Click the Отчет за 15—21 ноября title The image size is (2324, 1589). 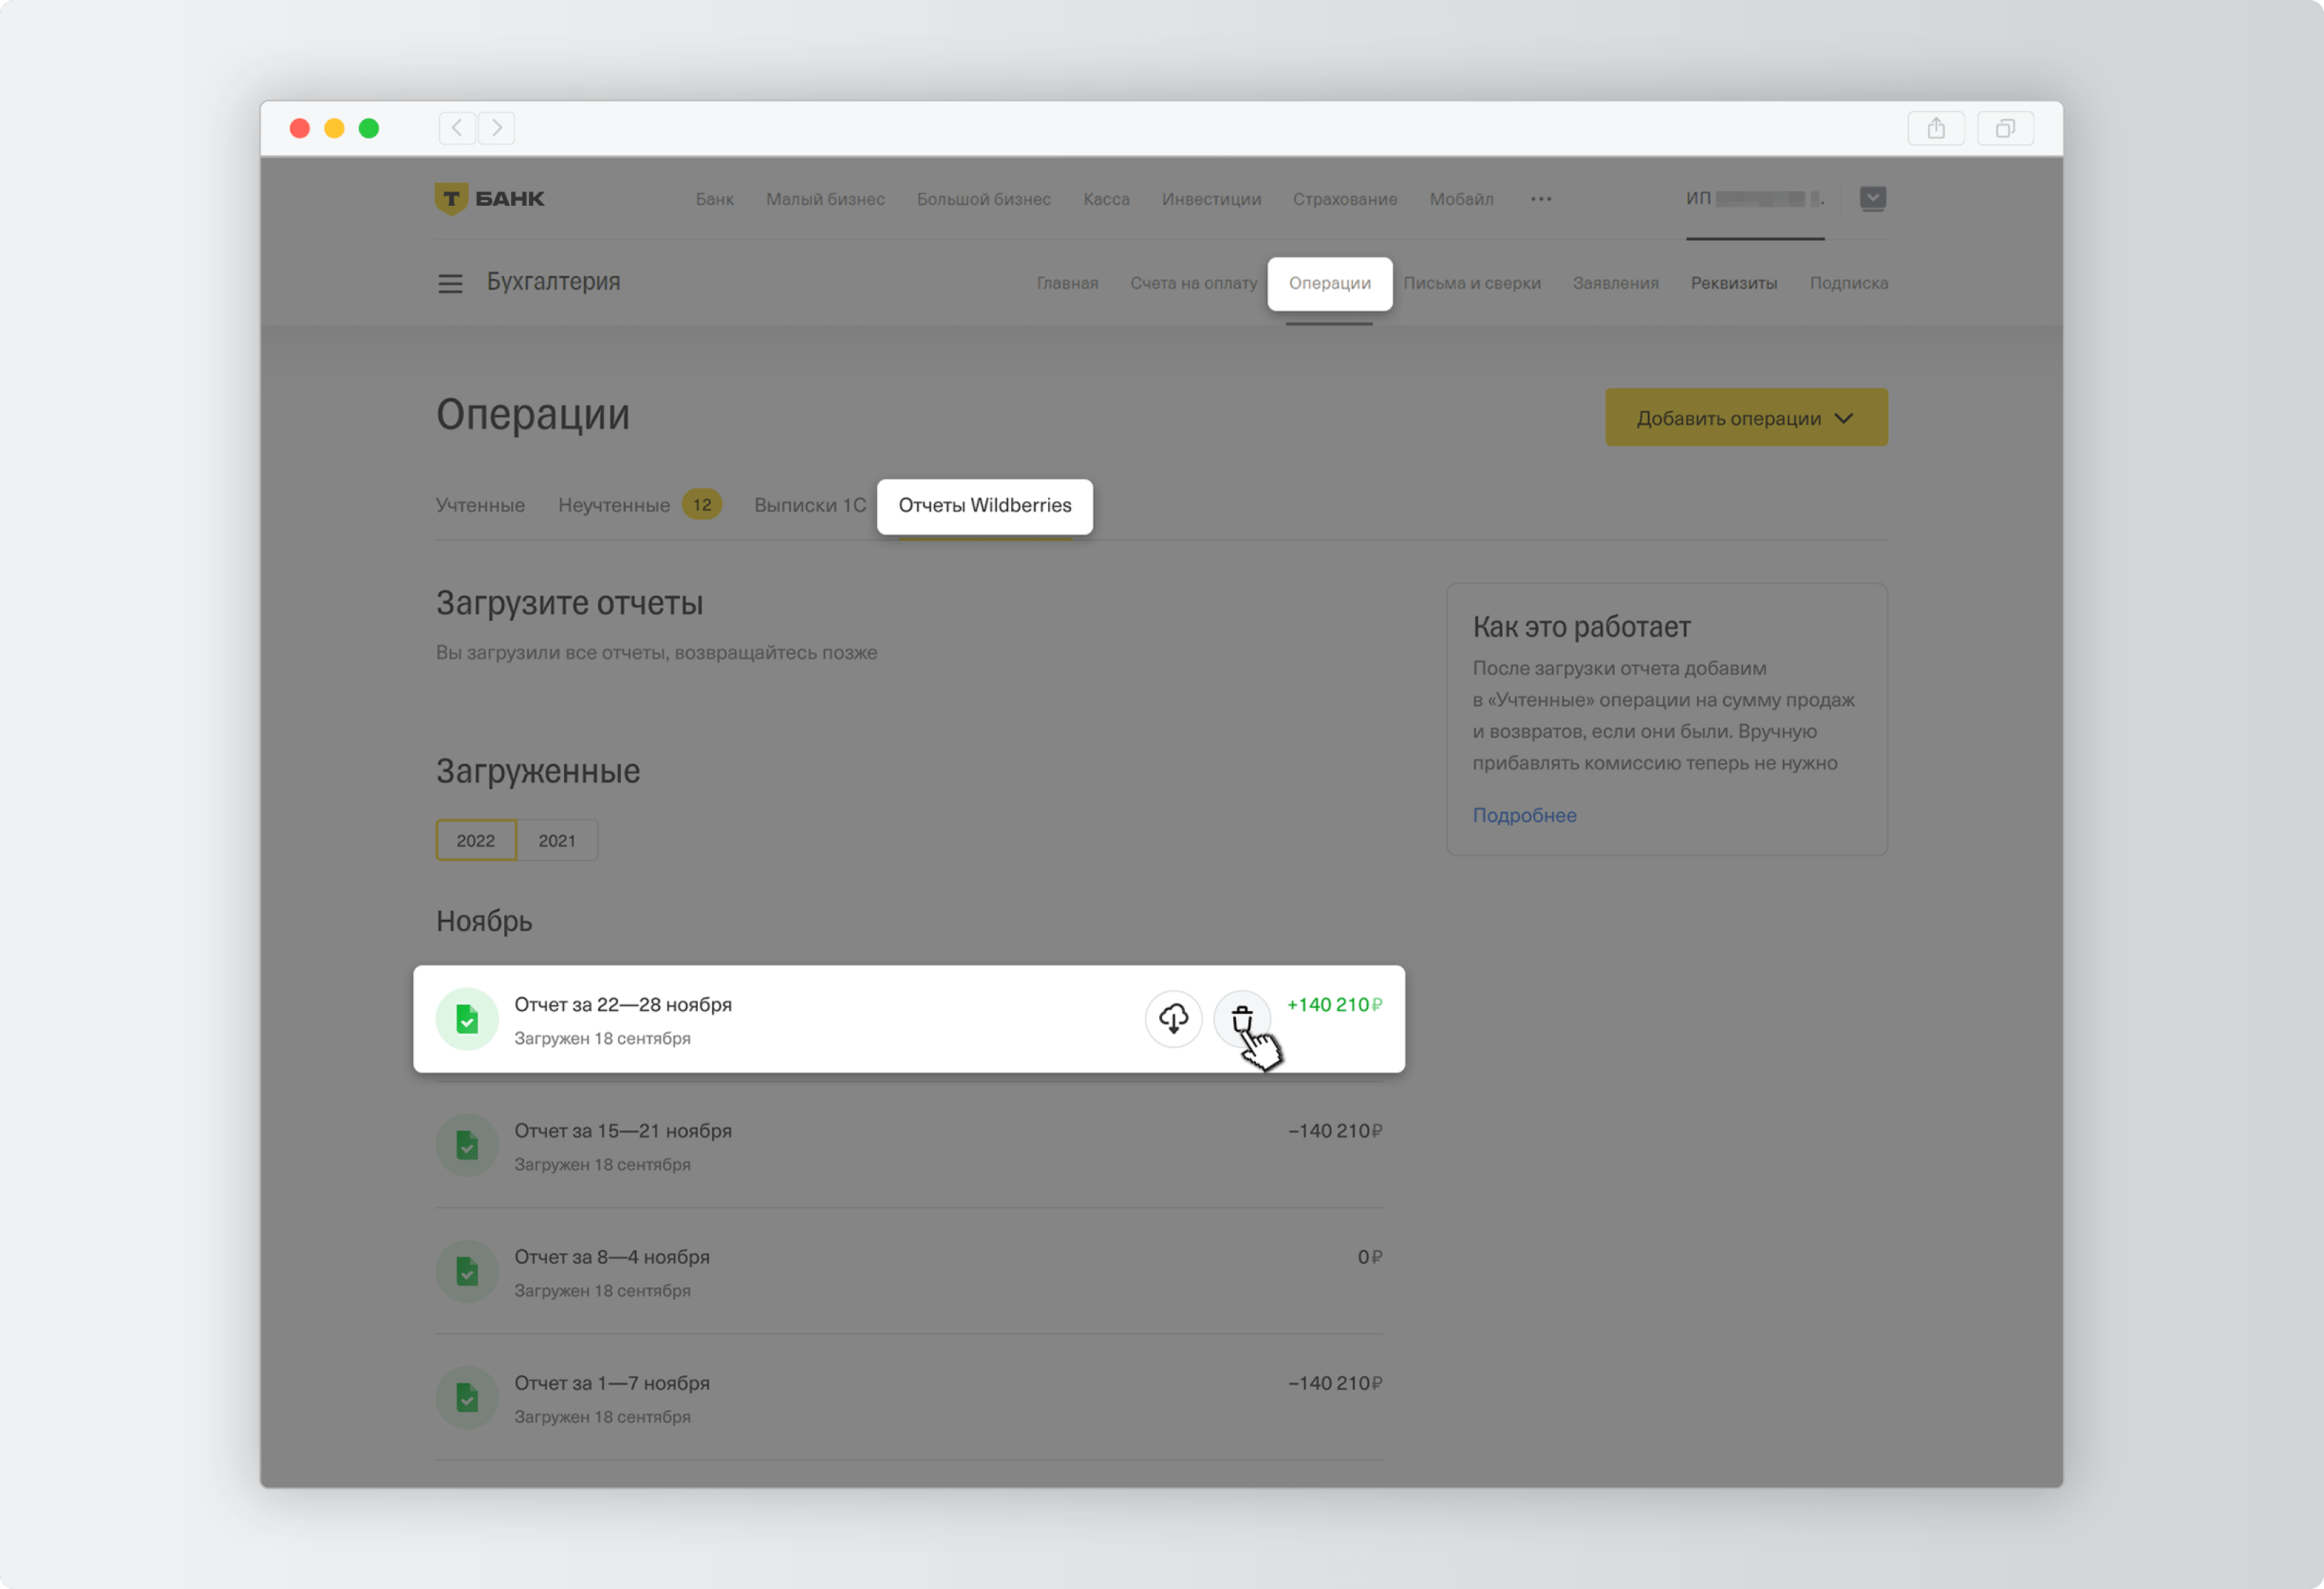click(623, 1131)
